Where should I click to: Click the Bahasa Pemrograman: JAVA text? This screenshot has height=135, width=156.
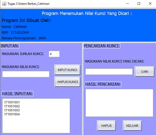(24, 38)
